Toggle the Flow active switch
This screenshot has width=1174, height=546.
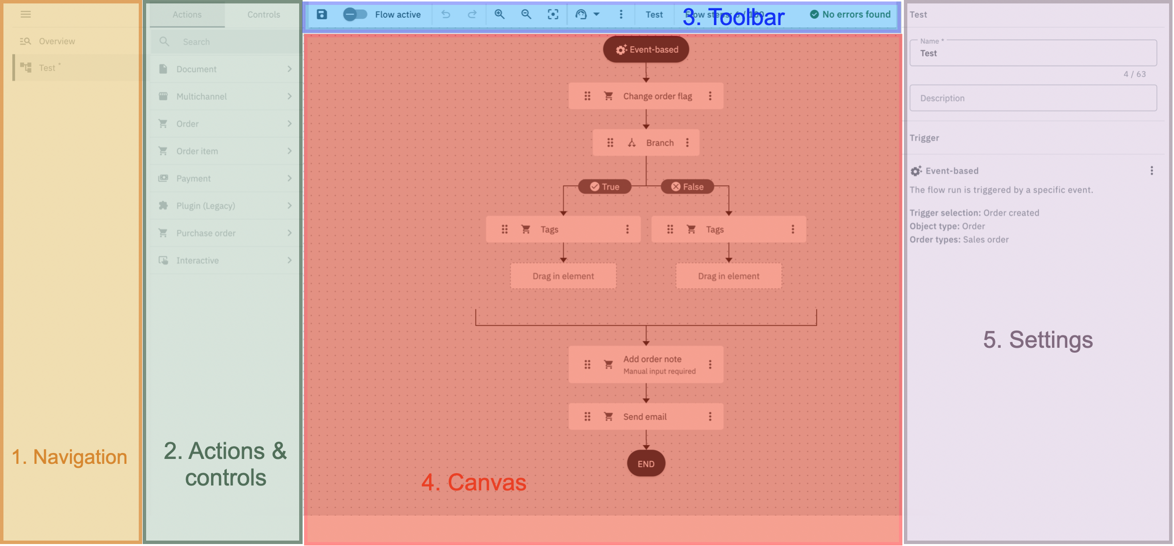(x=355, y=14)
